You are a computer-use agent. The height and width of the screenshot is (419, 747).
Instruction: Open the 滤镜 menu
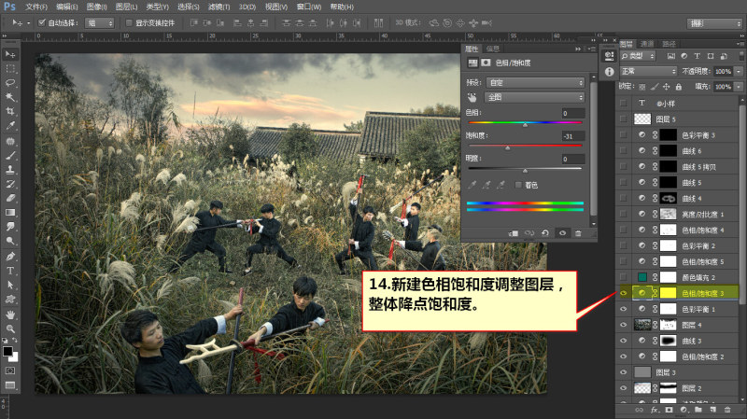click(x=218, y=7)
